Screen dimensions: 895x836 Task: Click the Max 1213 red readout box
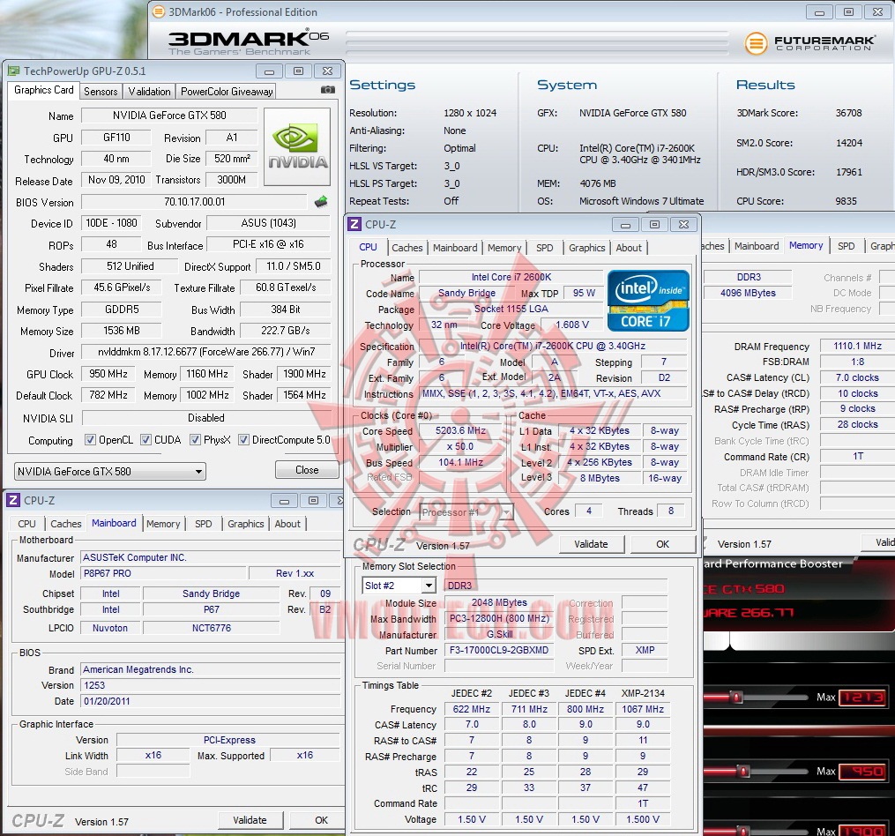[862, 698]
